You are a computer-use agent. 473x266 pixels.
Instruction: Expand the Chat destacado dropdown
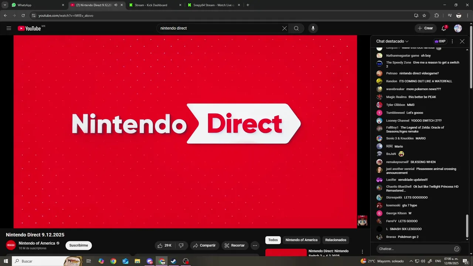coord(392,41)
